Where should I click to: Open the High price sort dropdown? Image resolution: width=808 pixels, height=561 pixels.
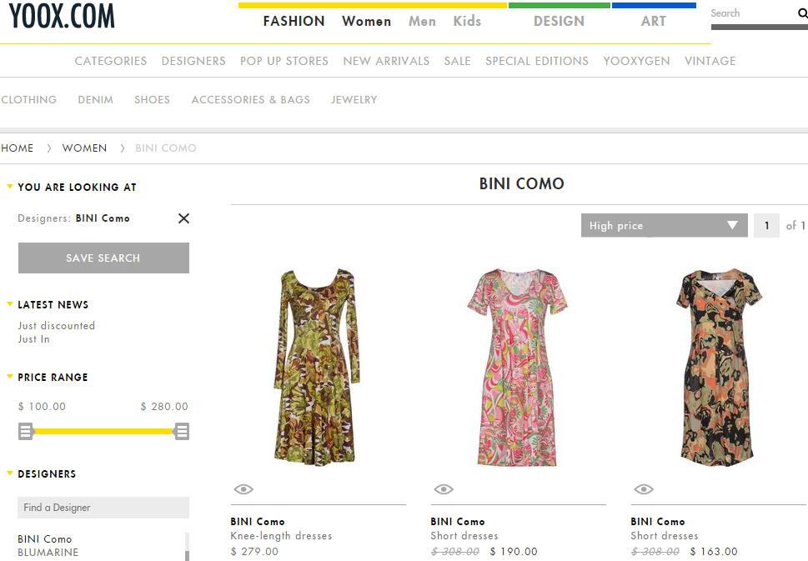665,225
